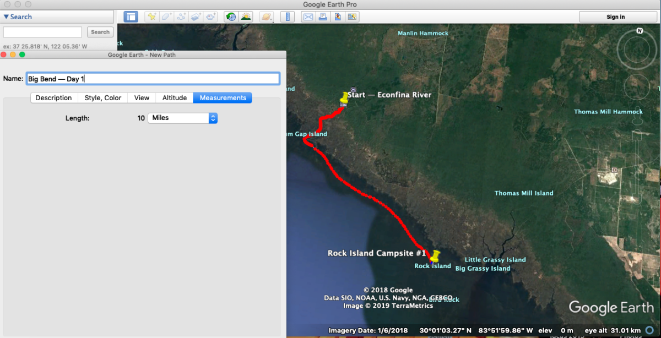
Task: Toggle historical imagery clock button
Action: pos(231,17)
